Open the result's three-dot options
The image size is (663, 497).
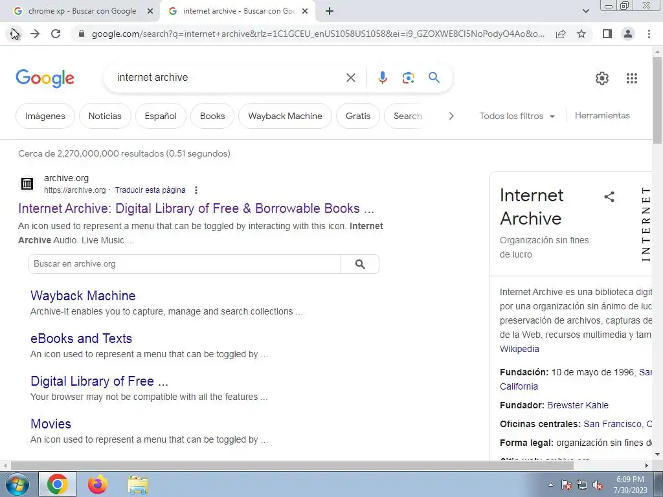point(196,190)
